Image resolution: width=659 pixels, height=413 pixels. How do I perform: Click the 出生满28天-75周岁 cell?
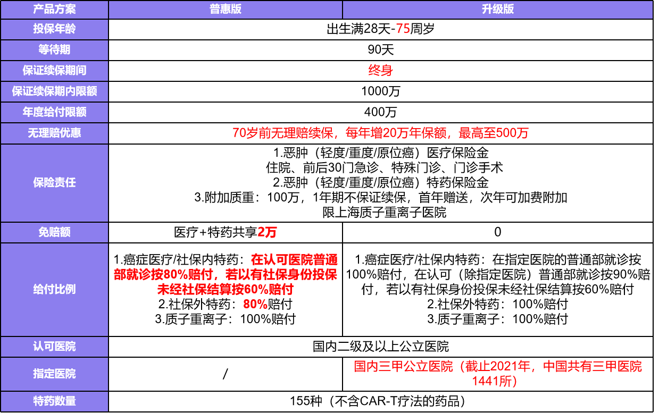click(380, 29)
